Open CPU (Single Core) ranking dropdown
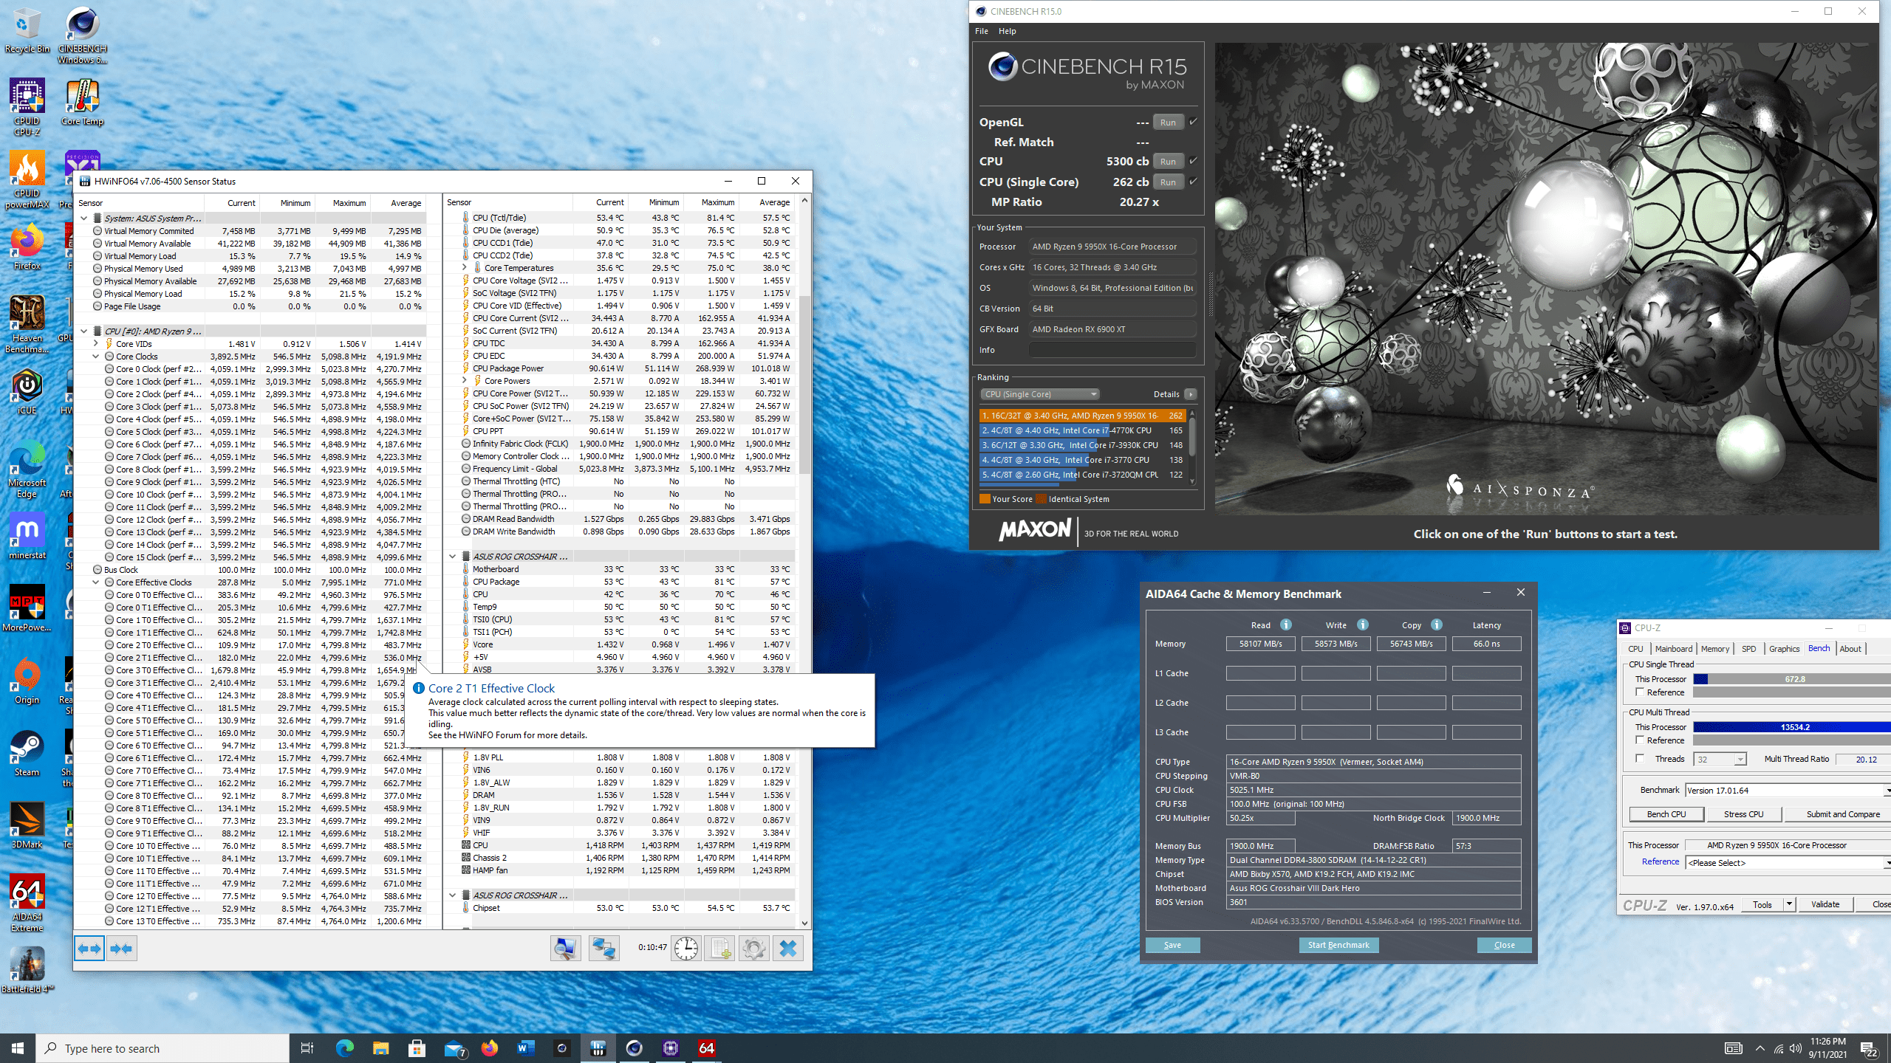The width and height of the screenshot is (1891, 1063). (1039, 394)
